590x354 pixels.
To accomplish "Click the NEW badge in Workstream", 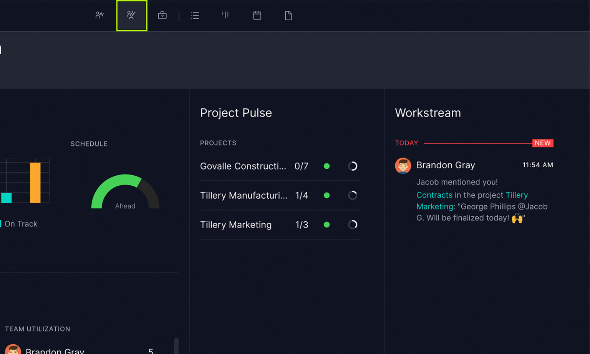I will (542, 143).
